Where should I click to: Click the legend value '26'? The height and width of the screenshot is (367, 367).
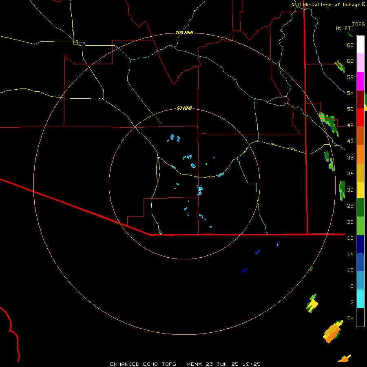(x=350, y=206)
